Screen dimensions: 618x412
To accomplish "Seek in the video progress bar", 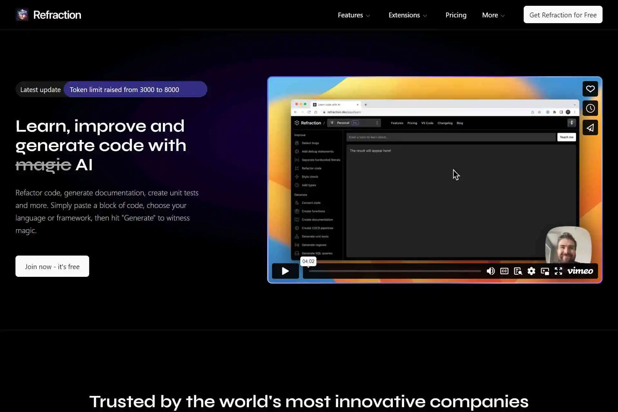I will click(x=395, y=271).
